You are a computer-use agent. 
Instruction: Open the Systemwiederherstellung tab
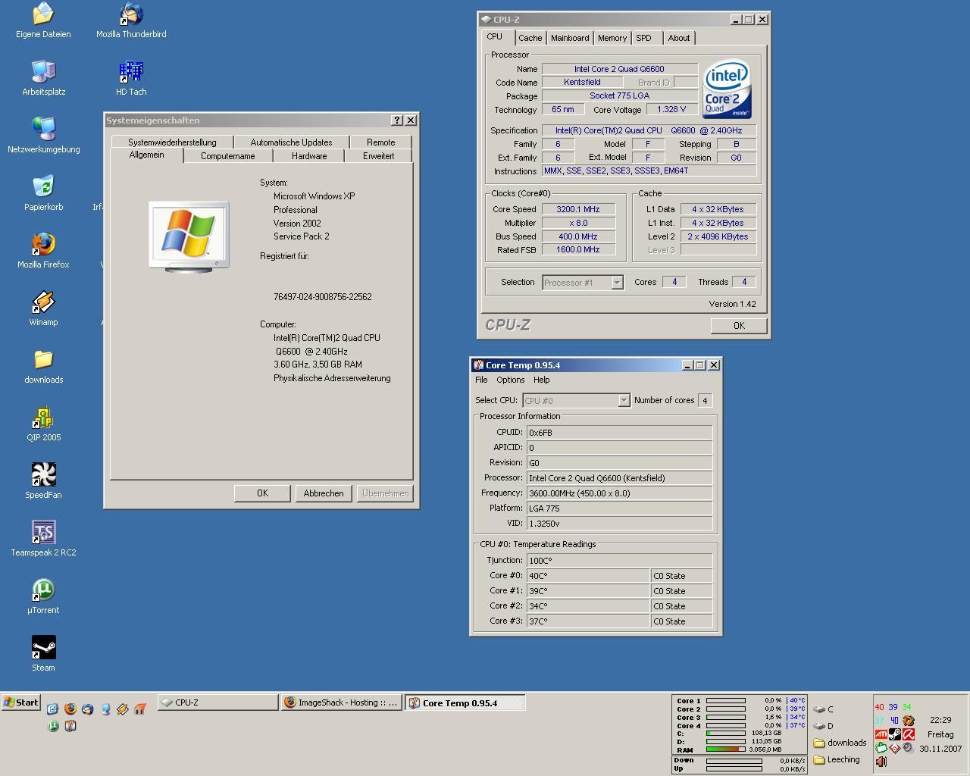pyautogui.click(x=172, y=142)
